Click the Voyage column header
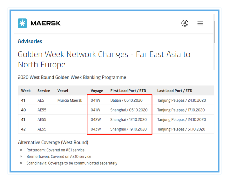This screenshot has width=229, height=182. [97, 91]
